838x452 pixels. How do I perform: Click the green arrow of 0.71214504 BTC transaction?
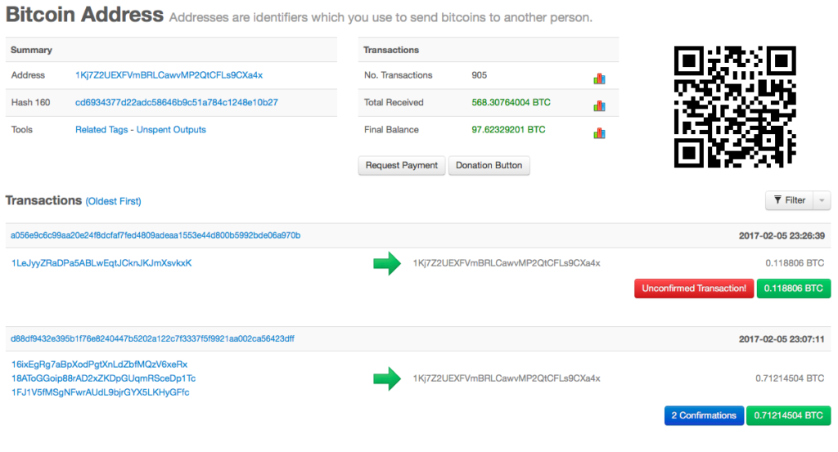[x=387, y=378]
